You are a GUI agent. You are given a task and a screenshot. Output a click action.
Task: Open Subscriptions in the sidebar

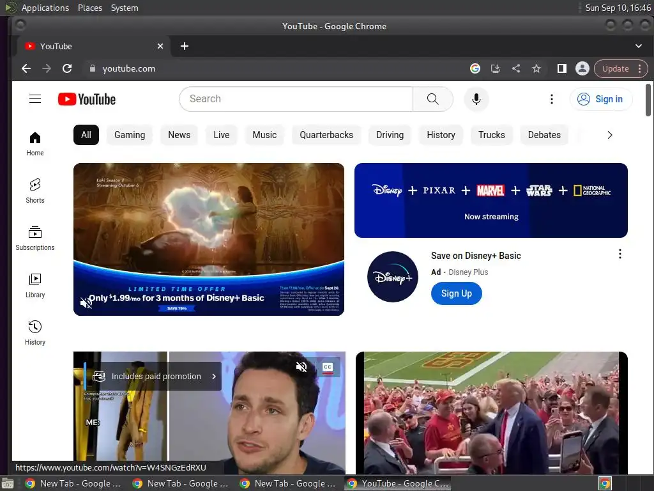click(35, 238)
